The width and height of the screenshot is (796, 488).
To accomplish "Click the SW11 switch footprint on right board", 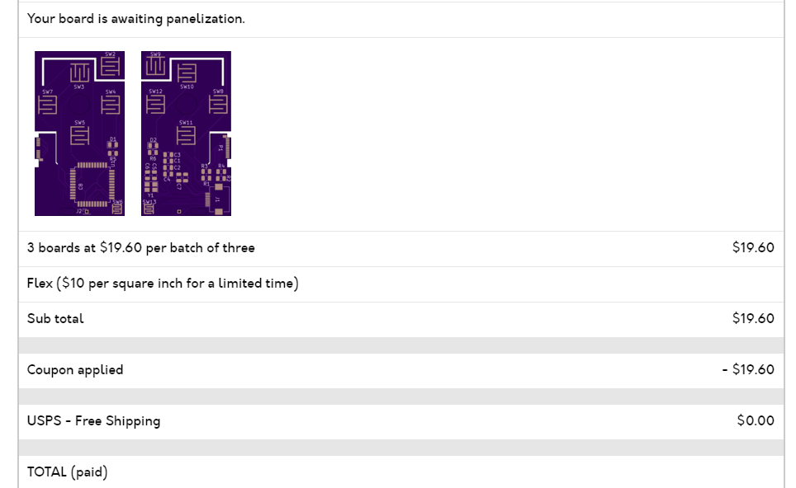I will 186,135.
